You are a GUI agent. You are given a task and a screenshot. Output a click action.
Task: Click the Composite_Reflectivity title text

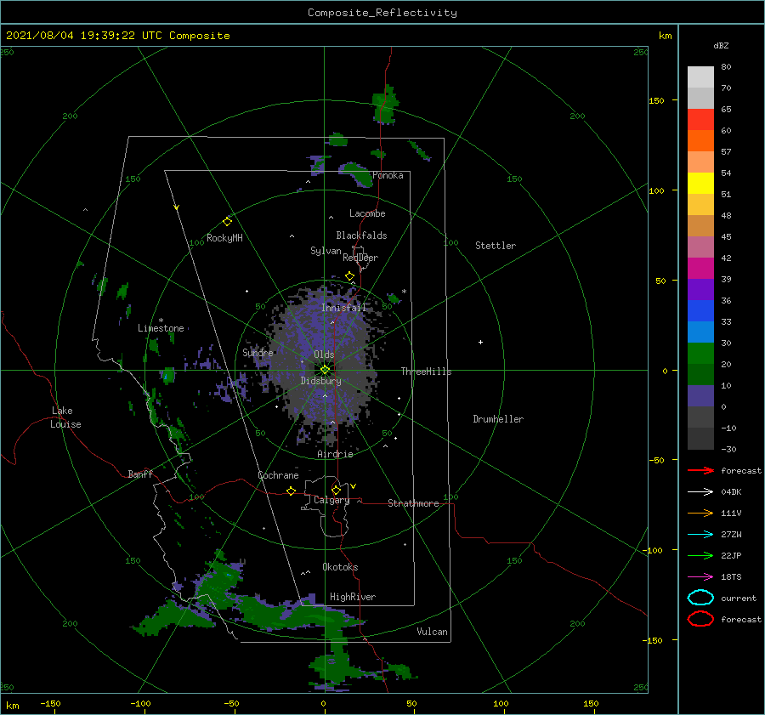point(382,13)
